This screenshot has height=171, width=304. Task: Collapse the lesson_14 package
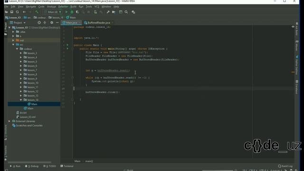[x=21, y=100]
